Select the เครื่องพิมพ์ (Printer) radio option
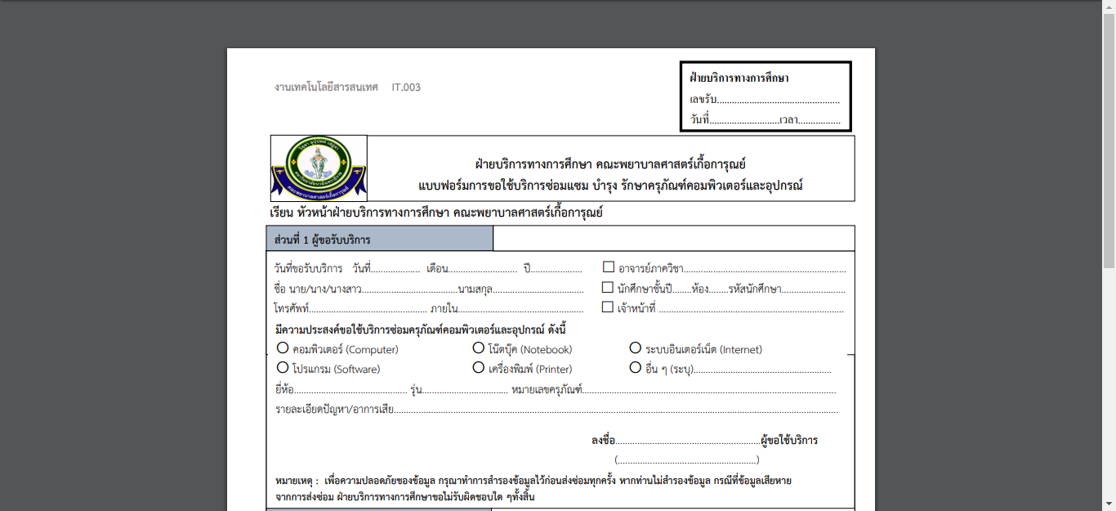 click(x=479, y=368)
